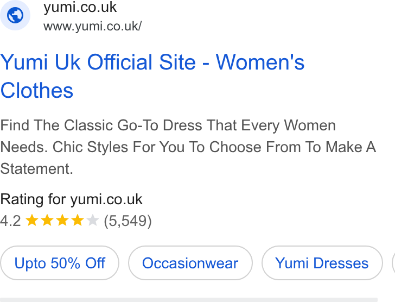Click the Find The Classic Go-To Dress description

pos(188,147)
